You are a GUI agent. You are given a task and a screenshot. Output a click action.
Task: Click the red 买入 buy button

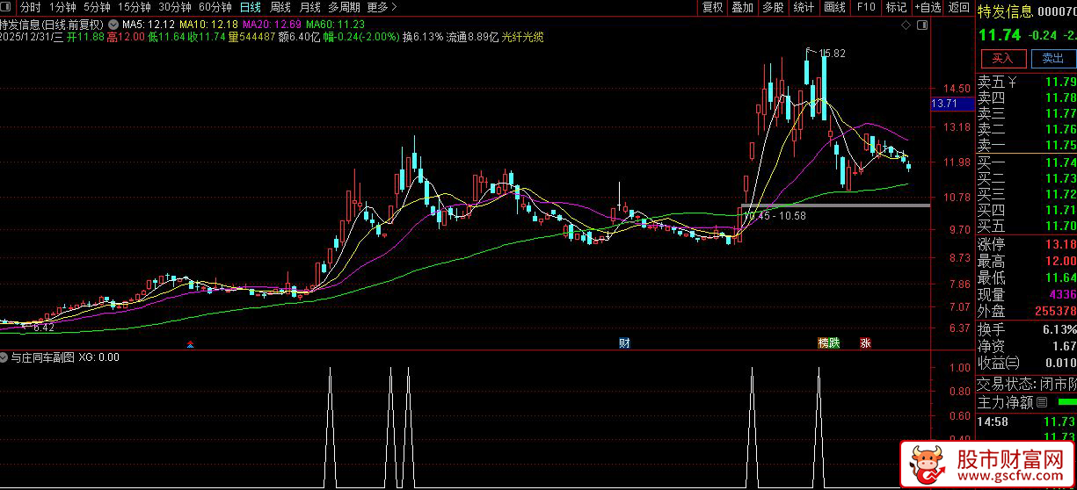[x=1003, y=59]
